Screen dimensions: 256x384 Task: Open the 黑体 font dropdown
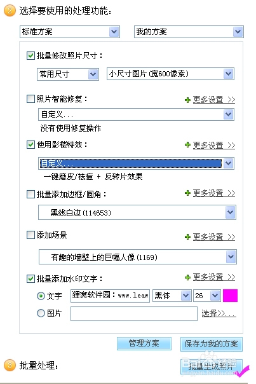172,296
